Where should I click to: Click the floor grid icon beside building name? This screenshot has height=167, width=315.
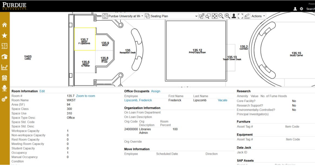tap(105, 16)
